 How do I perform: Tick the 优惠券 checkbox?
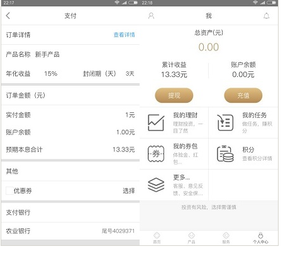click(x=9, y=190)
